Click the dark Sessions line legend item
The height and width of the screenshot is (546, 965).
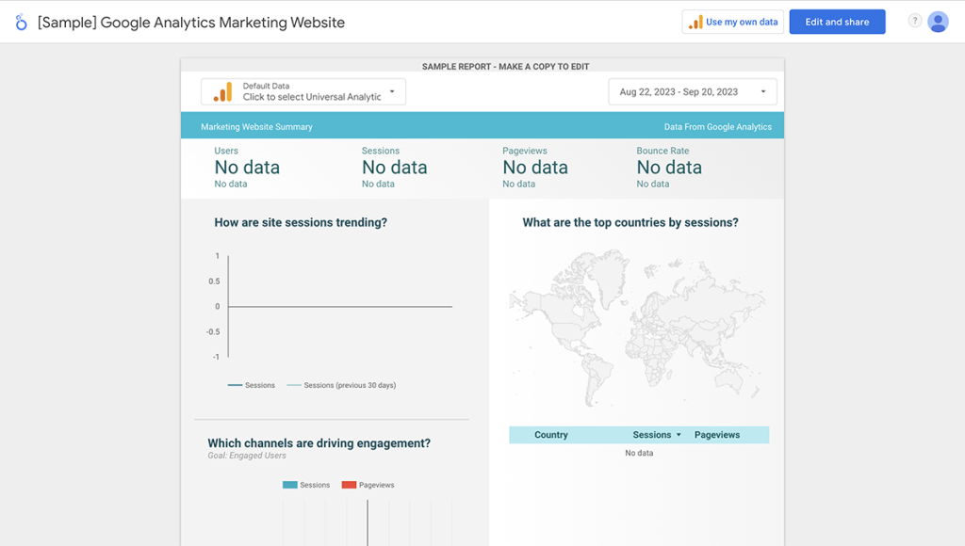252,385
